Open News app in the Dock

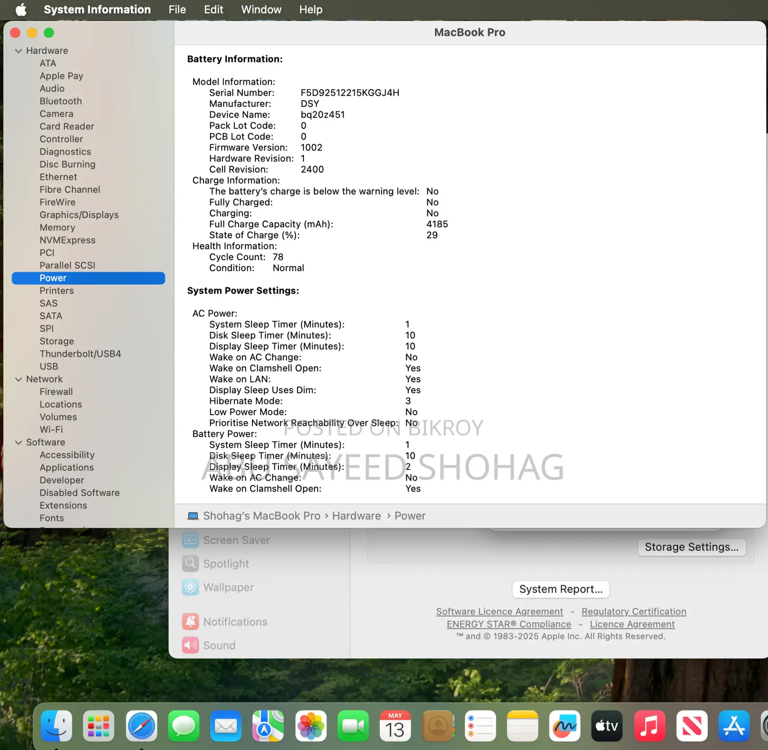pos(692,726)
